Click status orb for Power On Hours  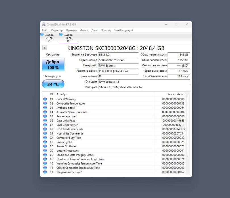coord(45,146)
